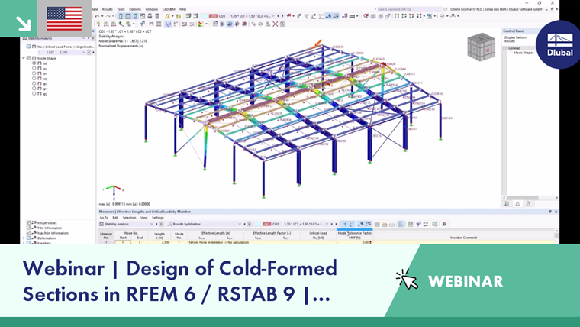The width and height of the screenshot is (580, 327).
Task: Open the CO3 load combination dropdown in top toolbar
Action: tap(273, 16)
